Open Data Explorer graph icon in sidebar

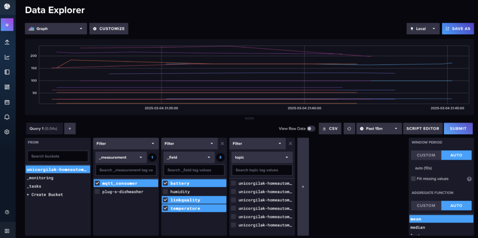[x=7, y=57]
